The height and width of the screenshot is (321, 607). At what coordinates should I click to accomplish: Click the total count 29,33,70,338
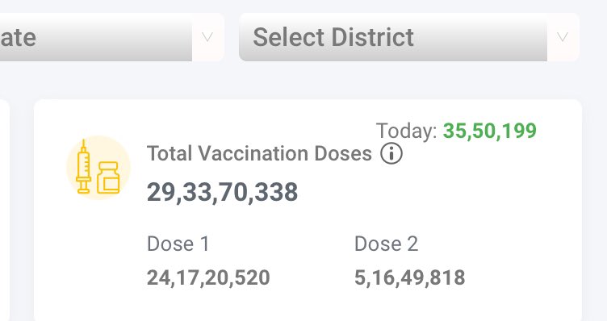click(x=222, y=192)
